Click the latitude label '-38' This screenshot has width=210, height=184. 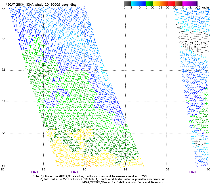(3, 133)
